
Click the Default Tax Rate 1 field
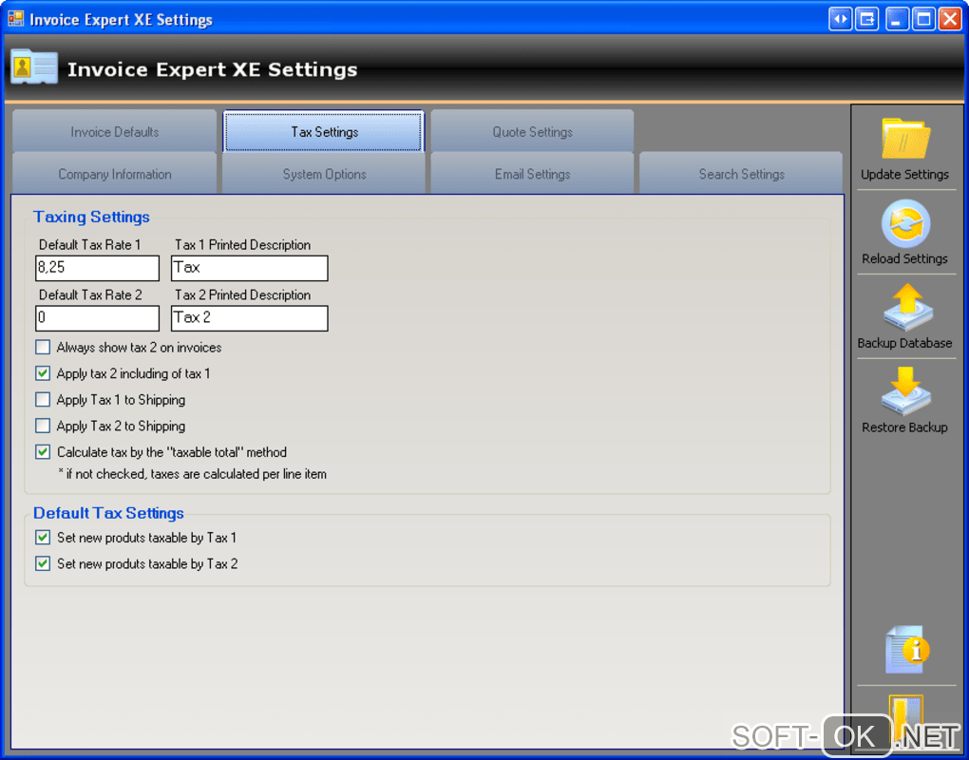[97, 268]
